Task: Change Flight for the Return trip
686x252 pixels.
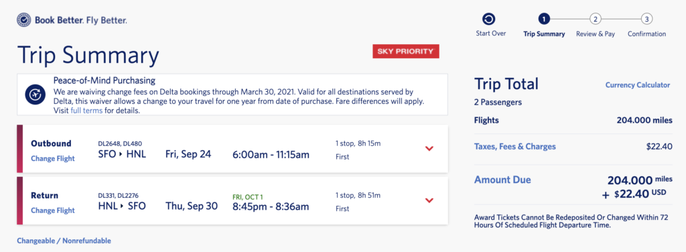Action: (x=53, y=210)
